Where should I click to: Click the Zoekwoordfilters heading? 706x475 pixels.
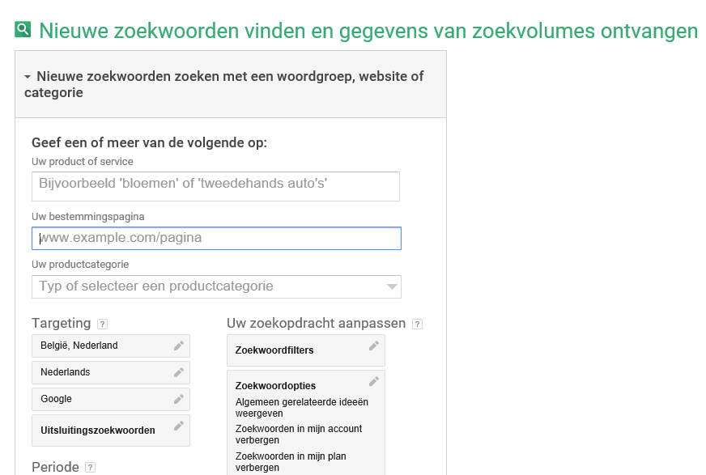click(274, 350)
